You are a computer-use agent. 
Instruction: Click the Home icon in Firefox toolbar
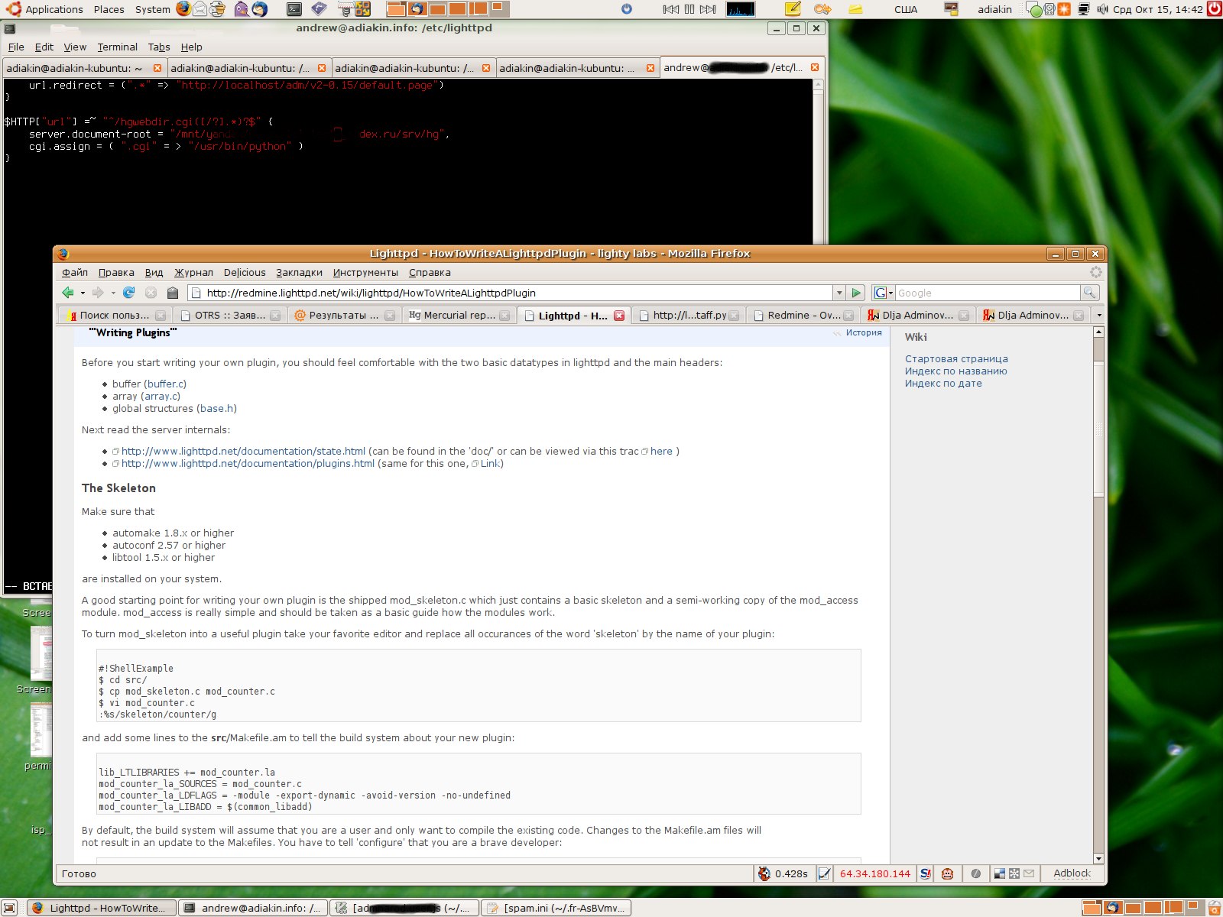(x=173, y=293)
